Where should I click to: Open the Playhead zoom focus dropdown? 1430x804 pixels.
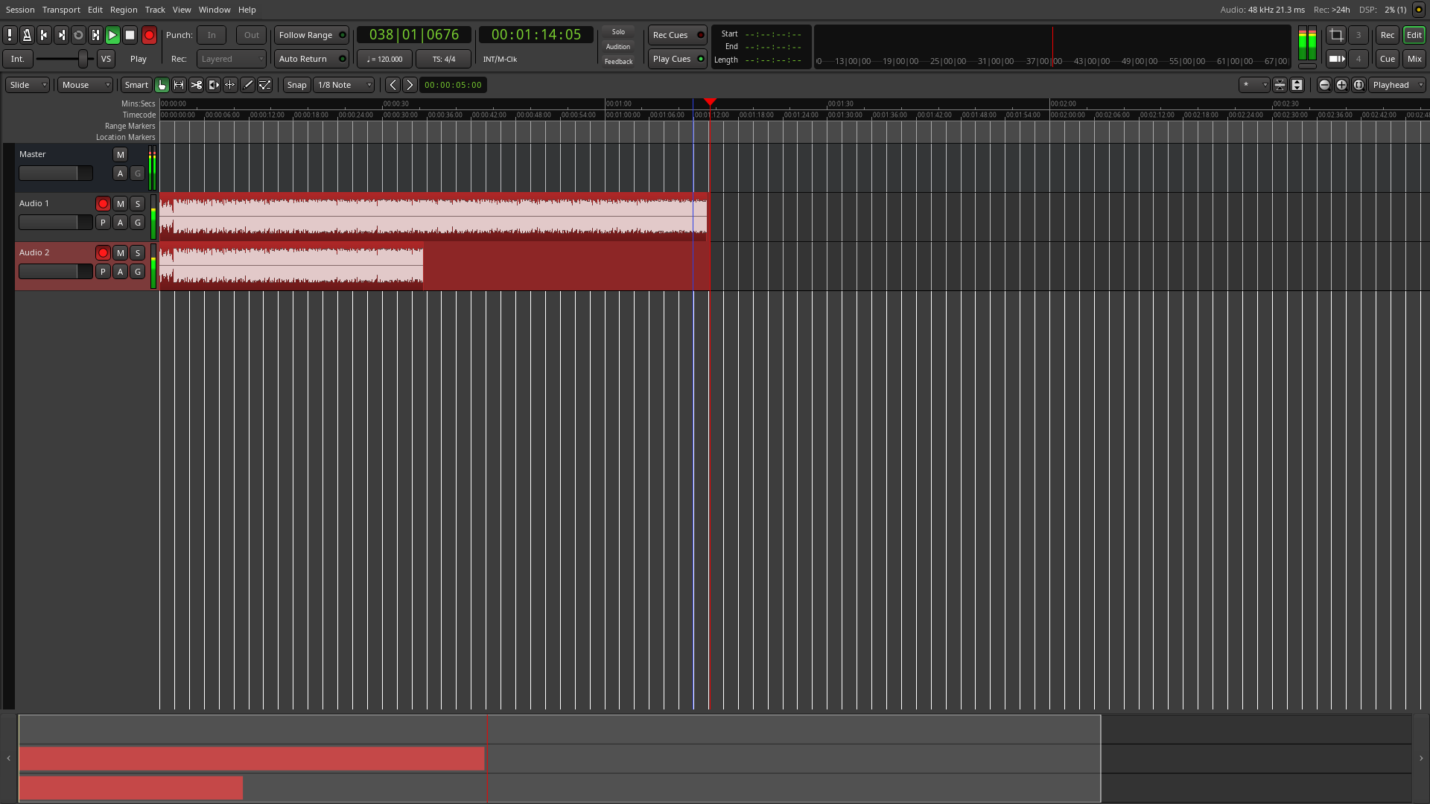point(1396,85)
